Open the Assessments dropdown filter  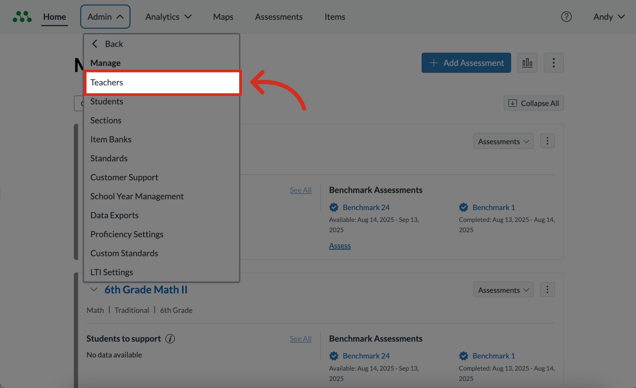pyautogui.click(x=503, y=141)
